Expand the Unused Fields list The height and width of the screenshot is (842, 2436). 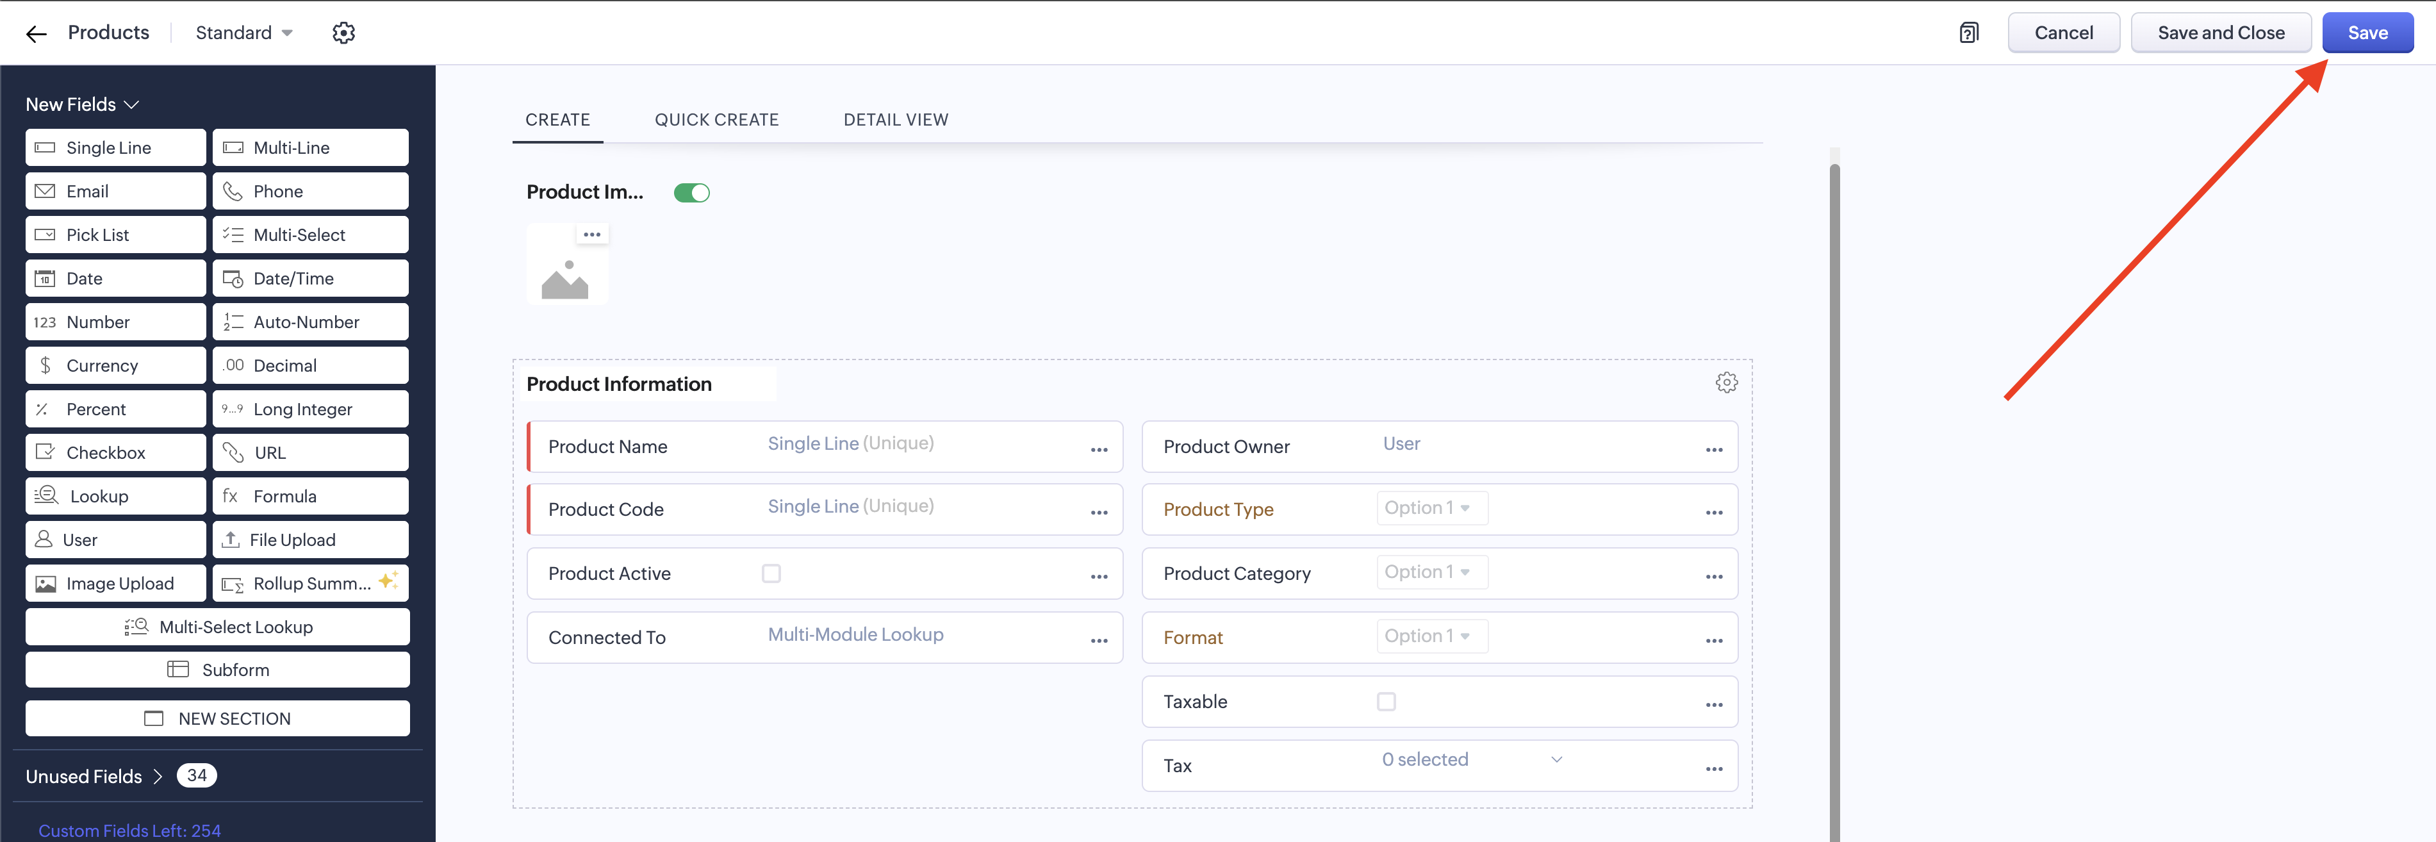(95, 777)
